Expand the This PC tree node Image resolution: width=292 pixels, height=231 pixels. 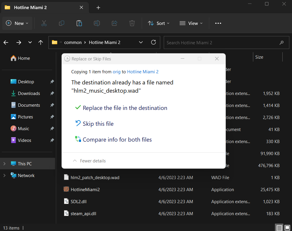tap(4, 164)
